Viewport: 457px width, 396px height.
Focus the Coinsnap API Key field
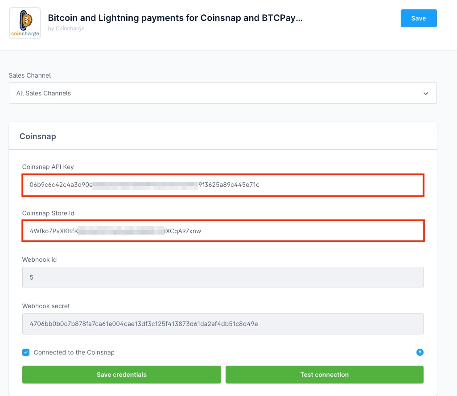223,185
